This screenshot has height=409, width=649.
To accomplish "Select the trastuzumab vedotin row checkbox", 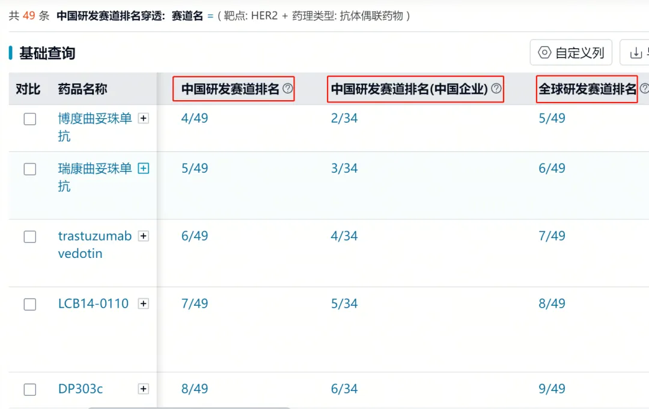I will click(30, 237).
